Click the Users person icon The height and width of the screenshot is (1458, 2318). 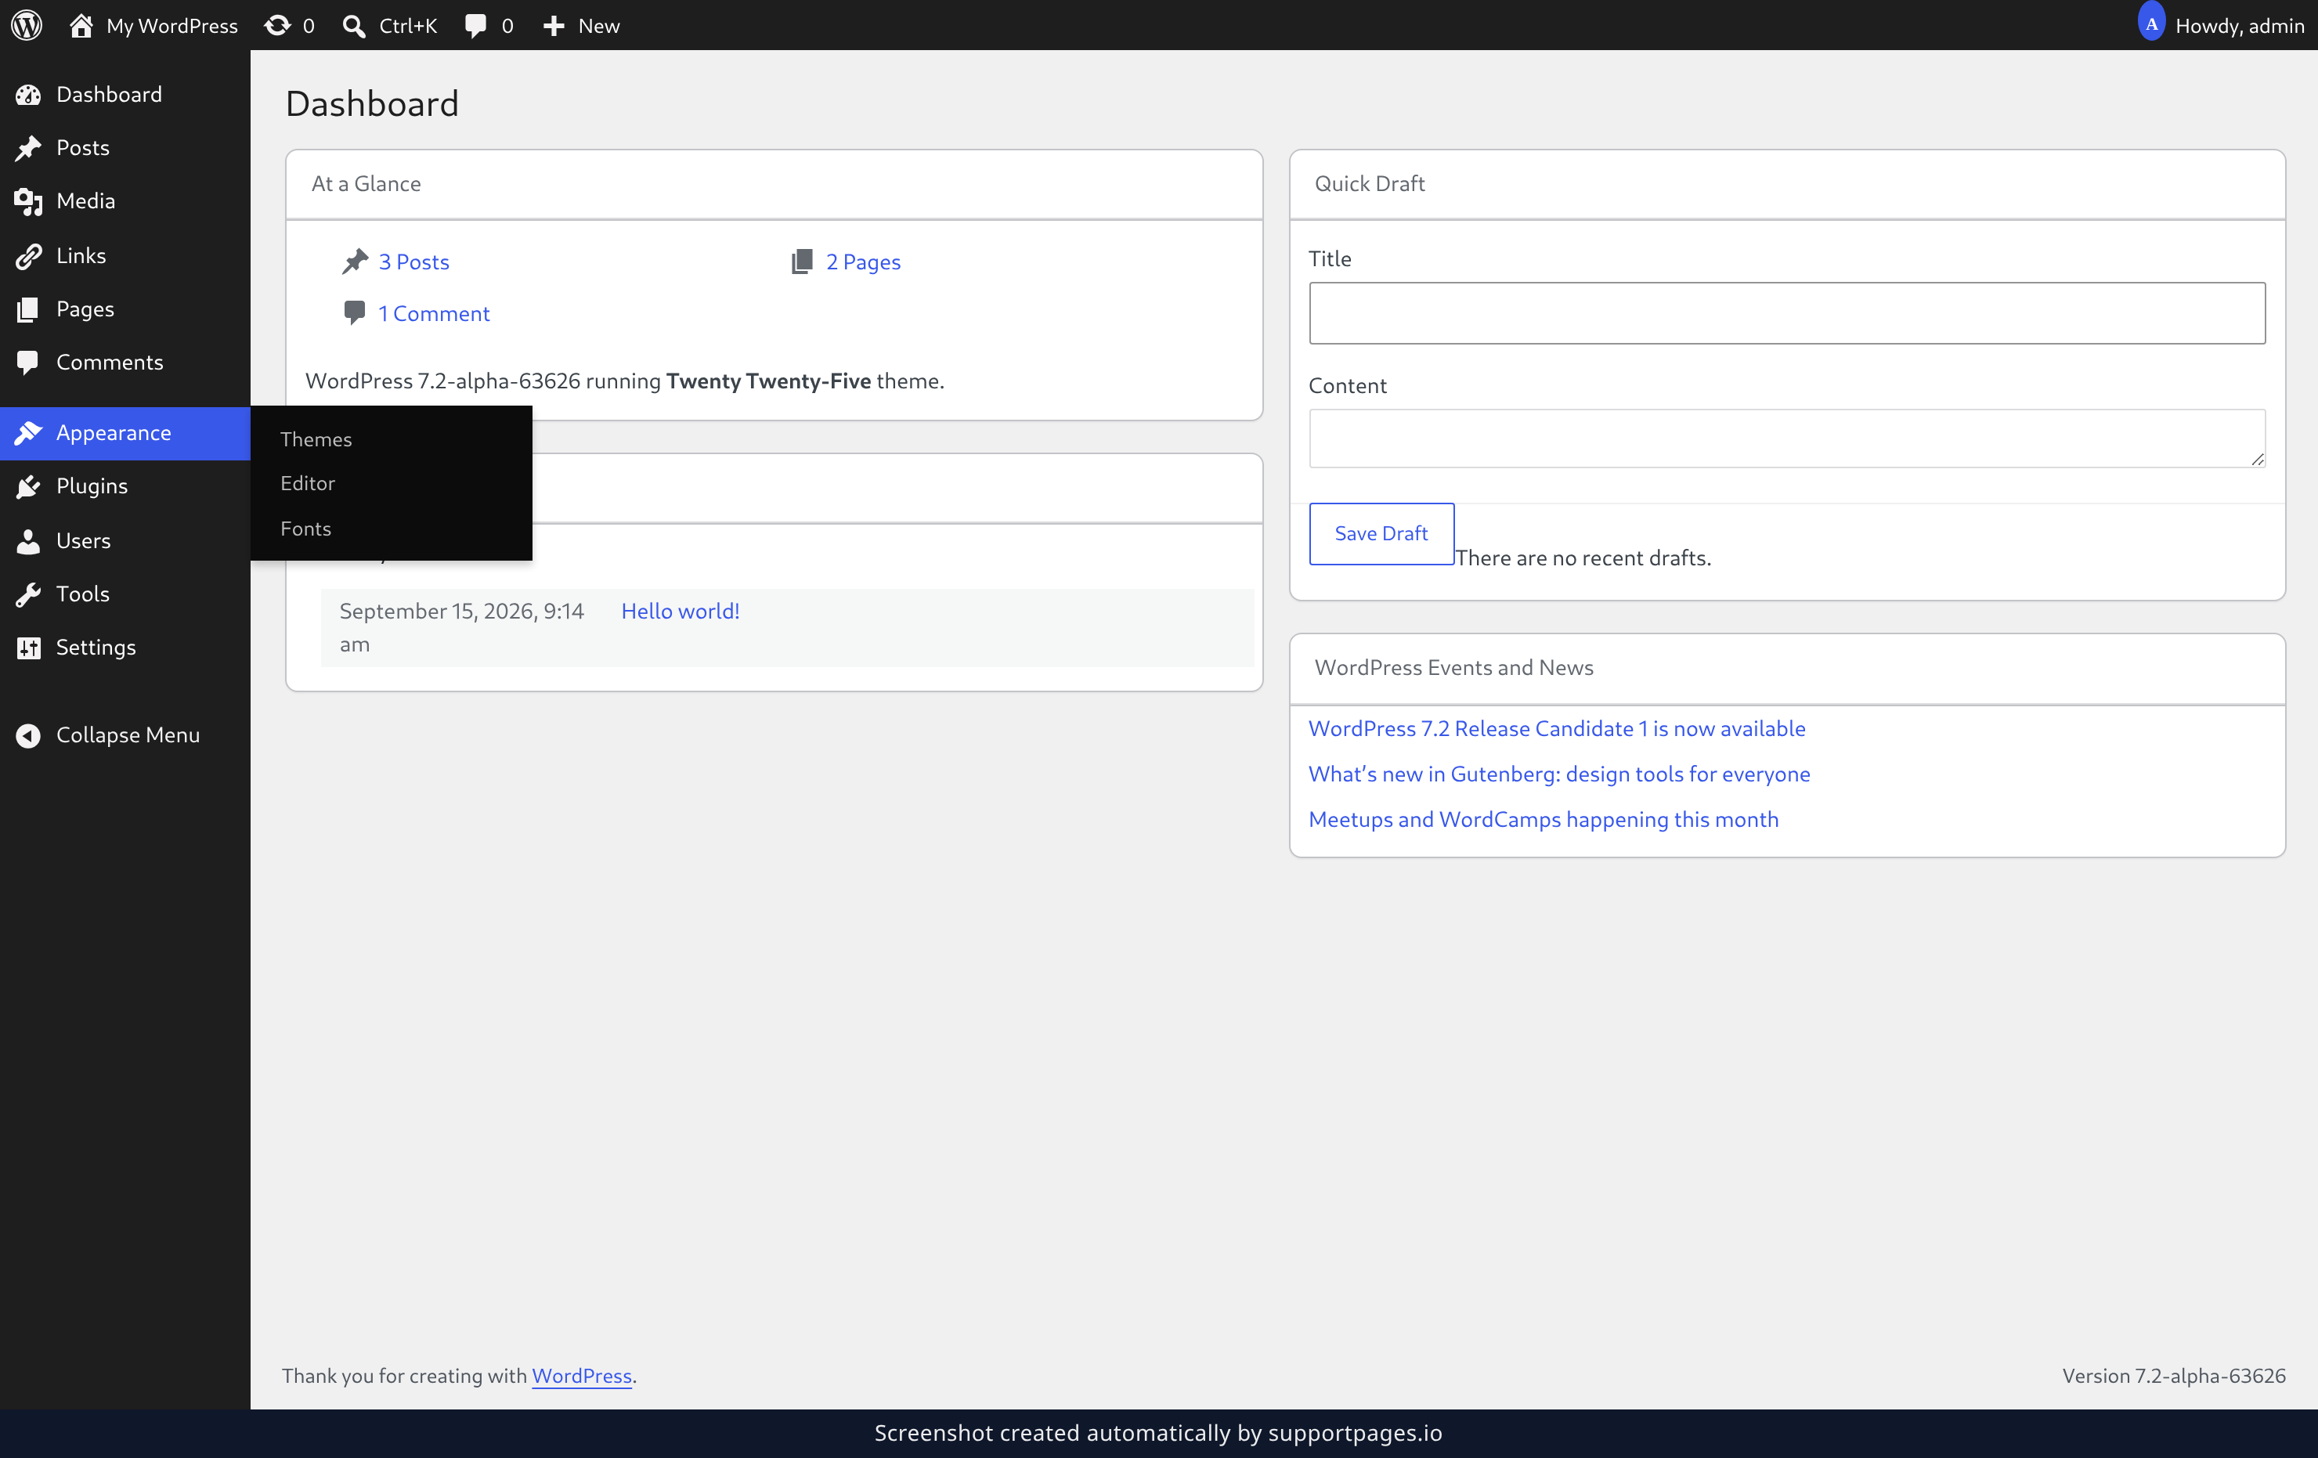click(29, 541)
